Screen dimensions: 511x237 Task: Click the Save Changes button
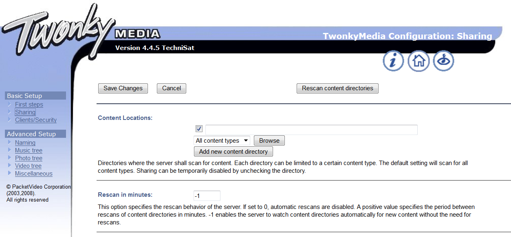[123, 88]
